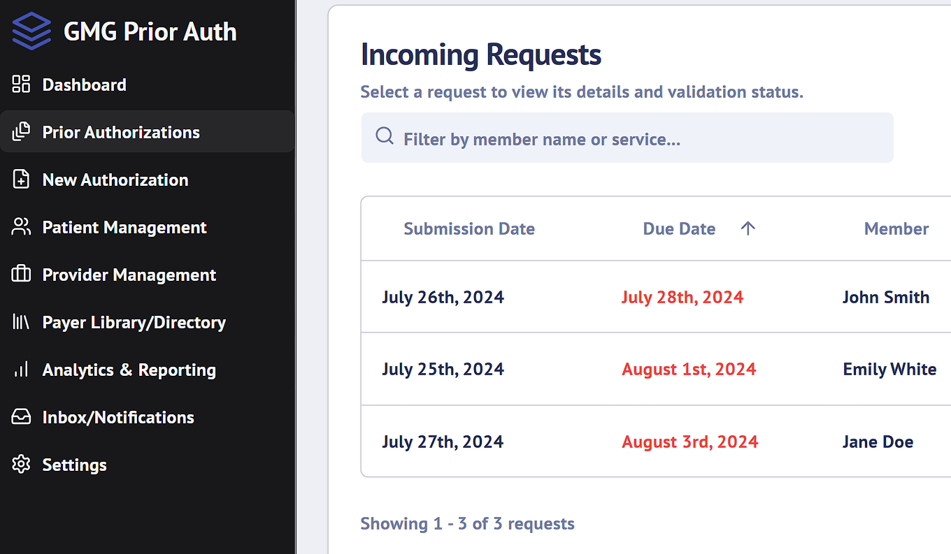
Task: Go to Inbox/Notifications menu item
Action: pos(118,417)
